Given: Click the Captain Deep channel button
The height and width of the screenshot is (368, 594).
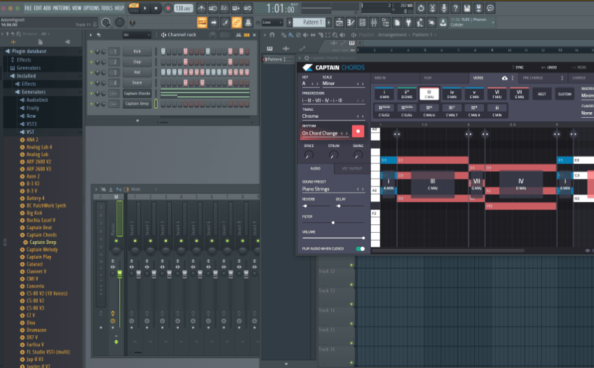Looking at the screenshot, I should coord(137,103).
